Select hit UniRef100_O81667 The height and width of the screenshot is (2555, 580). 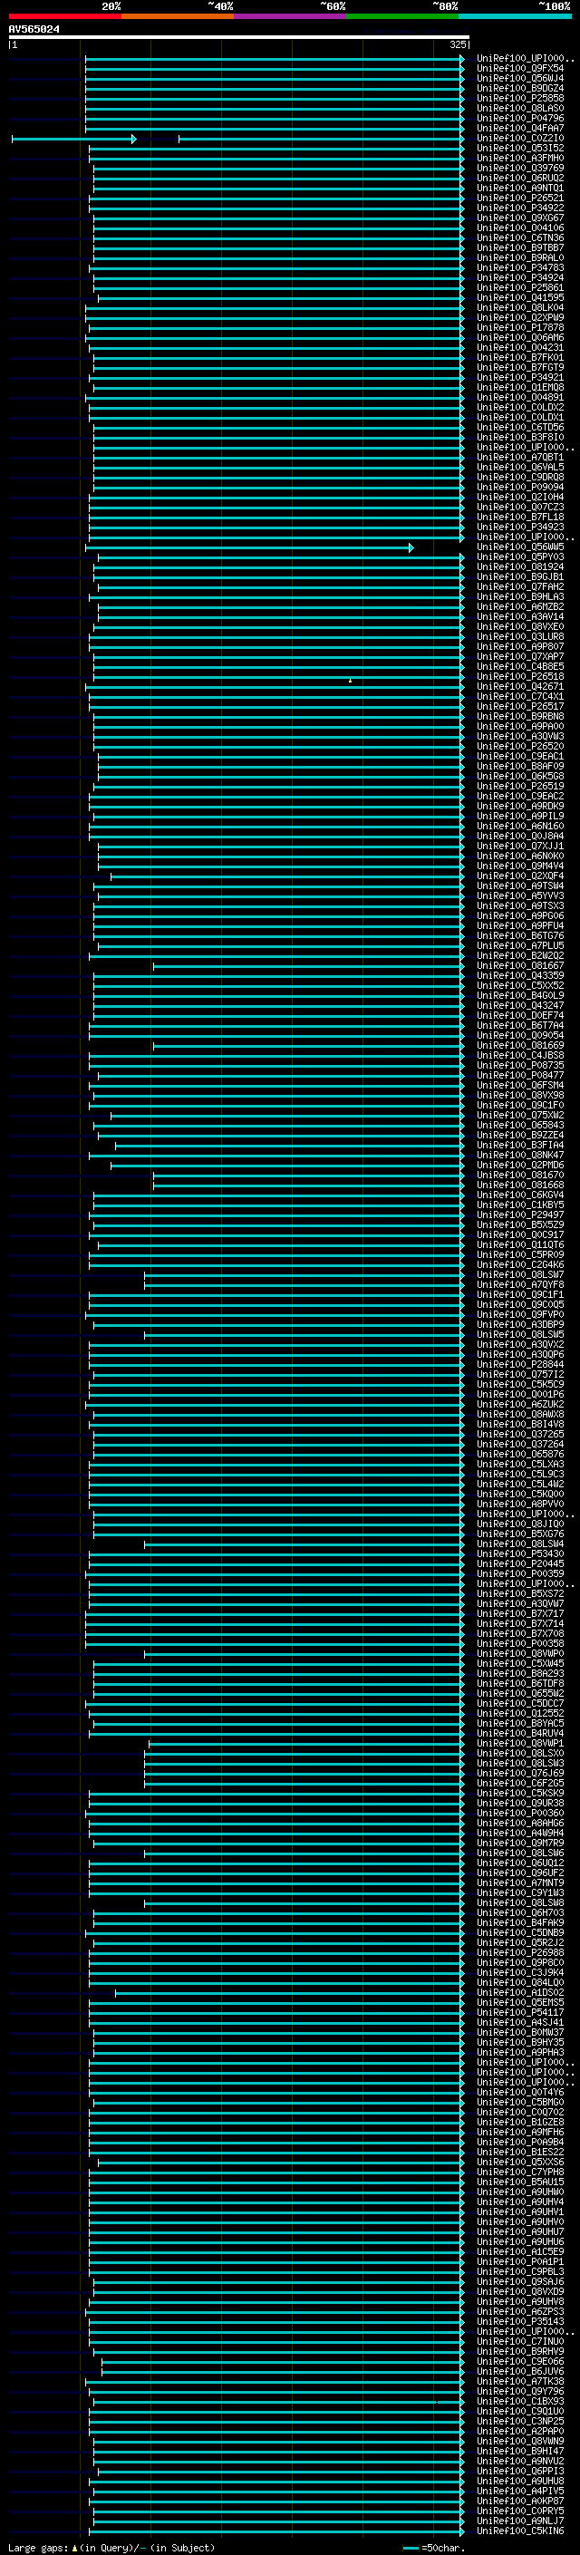point(519,965)
